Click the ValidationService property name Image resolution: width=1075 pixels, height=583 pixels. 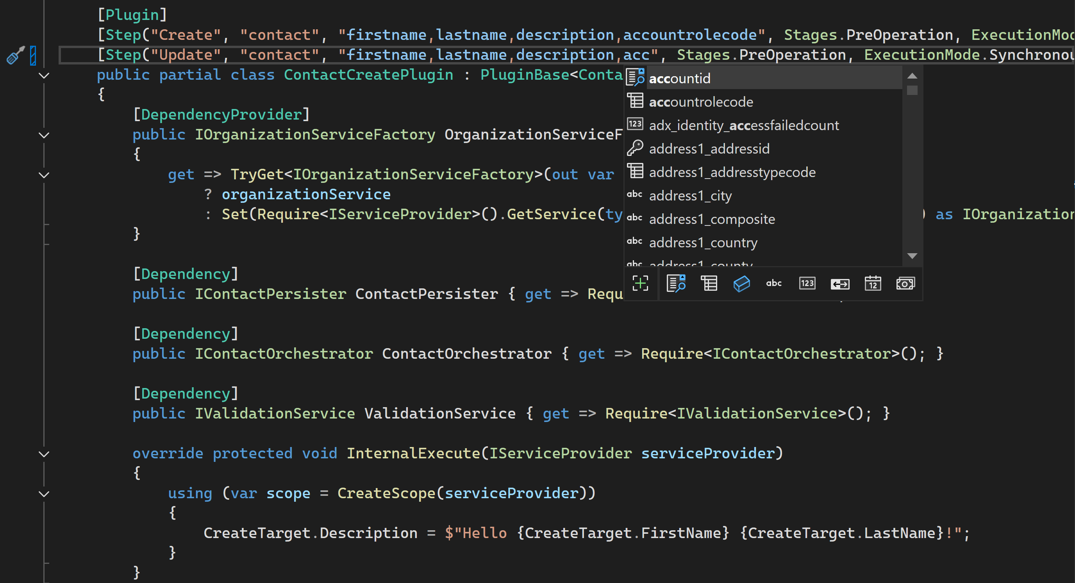(440, 413)
